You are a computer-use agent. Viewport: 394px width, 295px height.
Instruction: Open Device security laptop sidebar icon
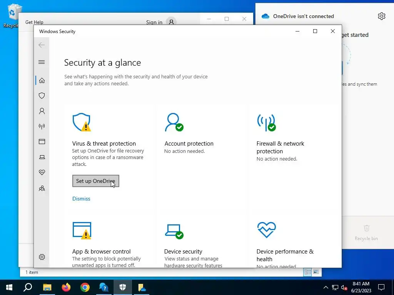point(42,157)
